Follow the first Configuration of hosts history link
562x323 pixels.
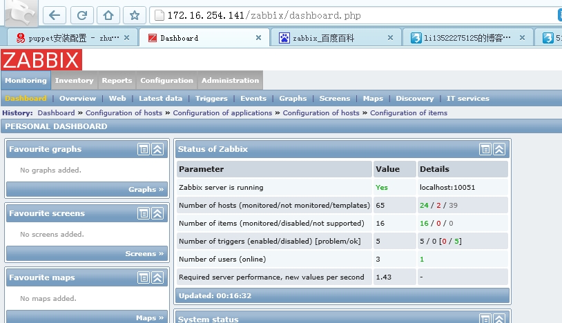click(124, 112)
